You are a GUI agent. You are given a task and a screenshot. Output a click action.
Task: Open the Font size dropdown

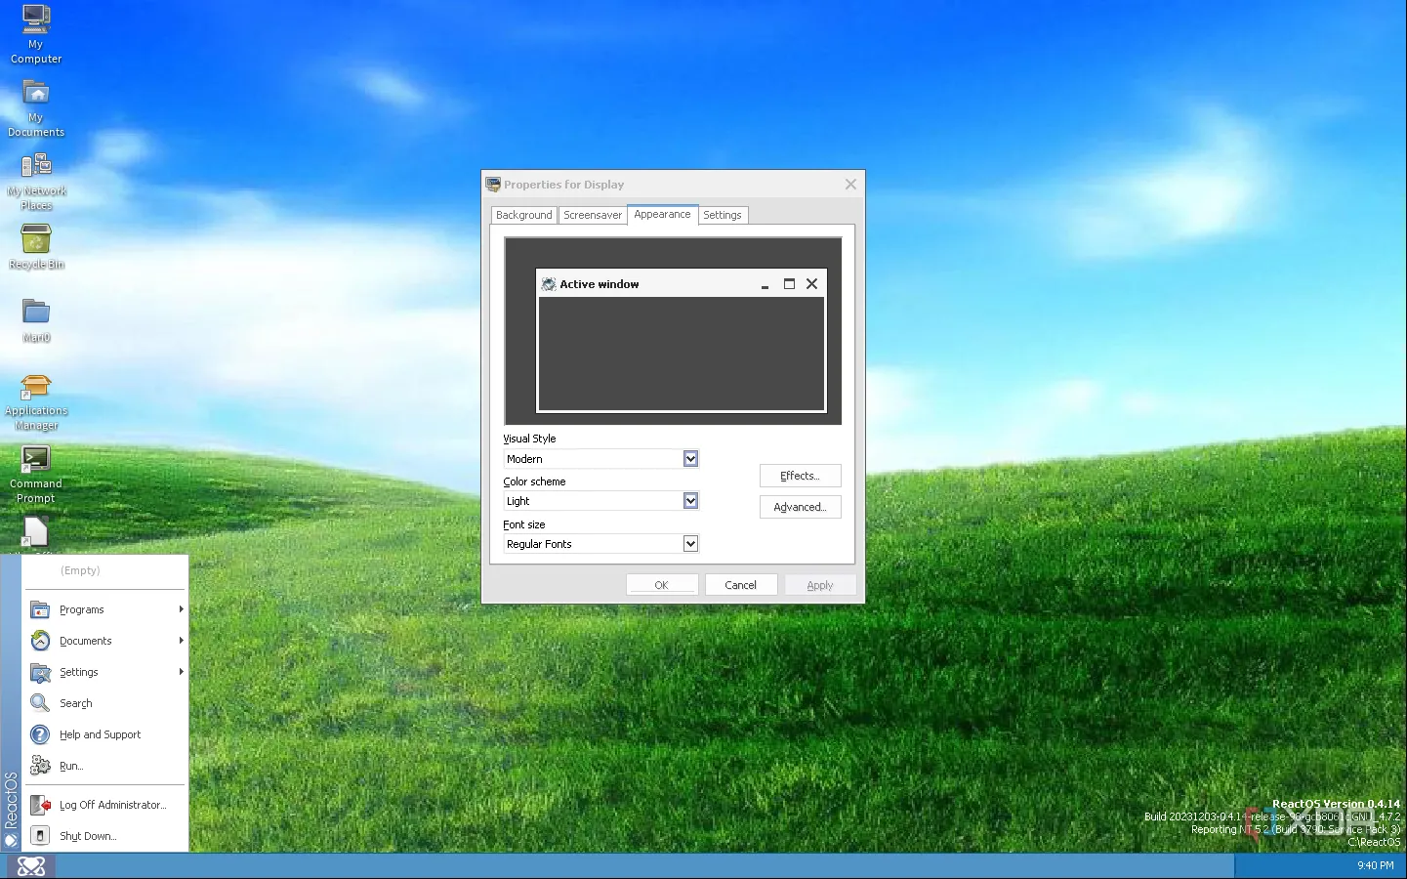pyautogui.click(x=690, y=544)
